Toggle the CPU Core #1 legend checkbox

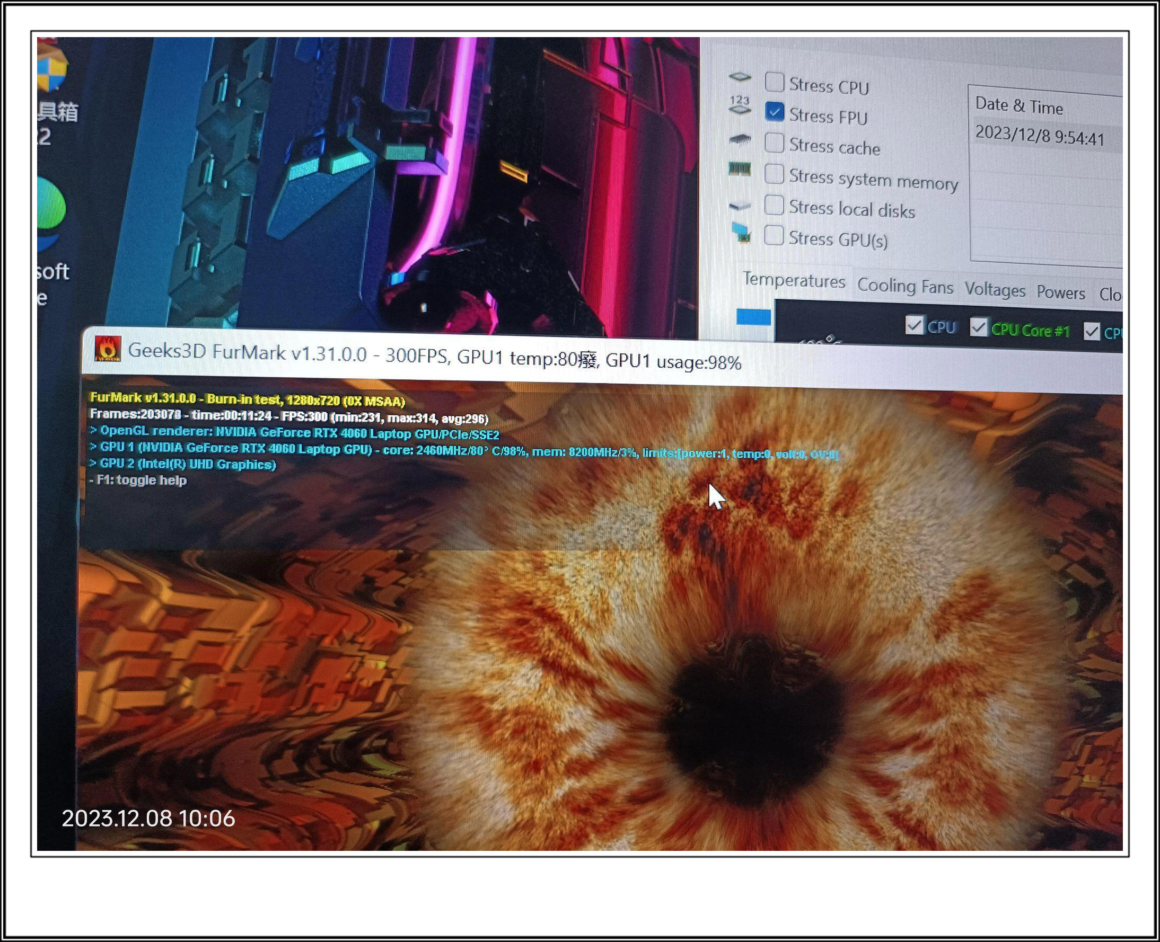click(x=978, y=327)
